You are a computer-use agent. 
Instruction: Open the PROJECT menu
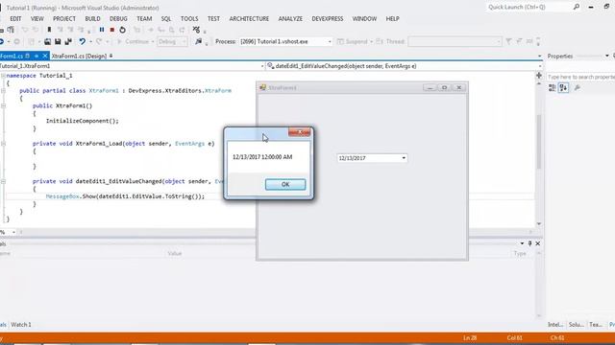tap(64, 19)
